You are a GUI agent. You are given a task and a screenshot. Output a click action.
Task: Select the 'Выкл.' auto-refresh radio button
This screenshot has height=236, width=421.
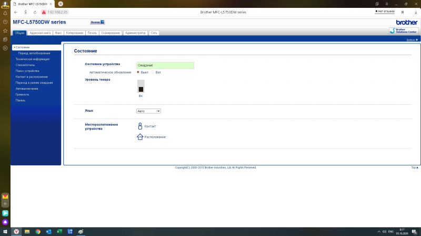click(138, 72)
